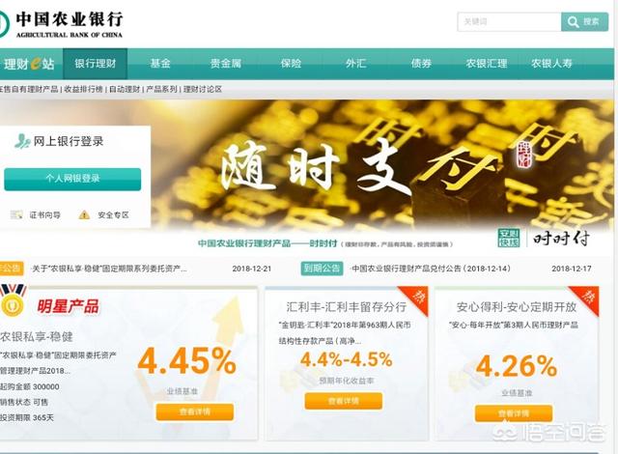
Task: Open the 贵金属 menu item
Action: coord(225,64)
